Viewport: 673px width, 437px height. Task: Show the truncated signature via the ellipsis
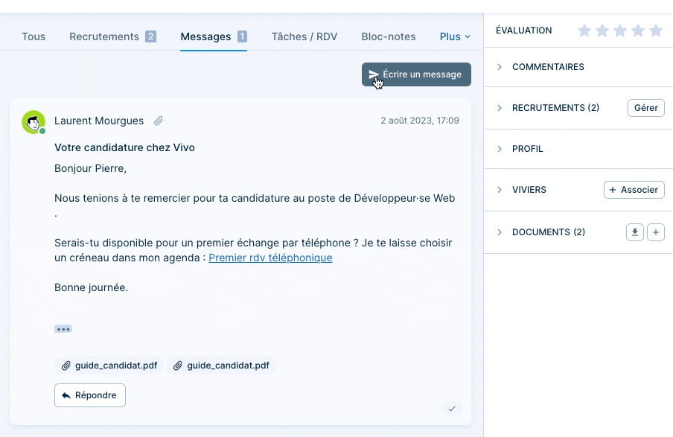tap(63, 328)
